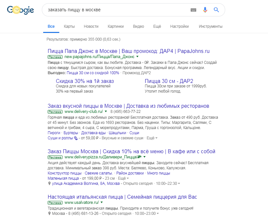Open Настройки in the search bar

pos(179,26)
